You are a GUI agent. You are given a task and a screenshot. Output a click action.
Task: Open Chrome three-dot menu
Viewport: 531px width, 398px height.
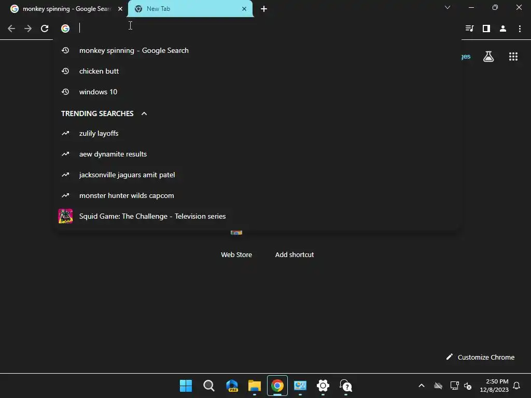click(520, 29)
